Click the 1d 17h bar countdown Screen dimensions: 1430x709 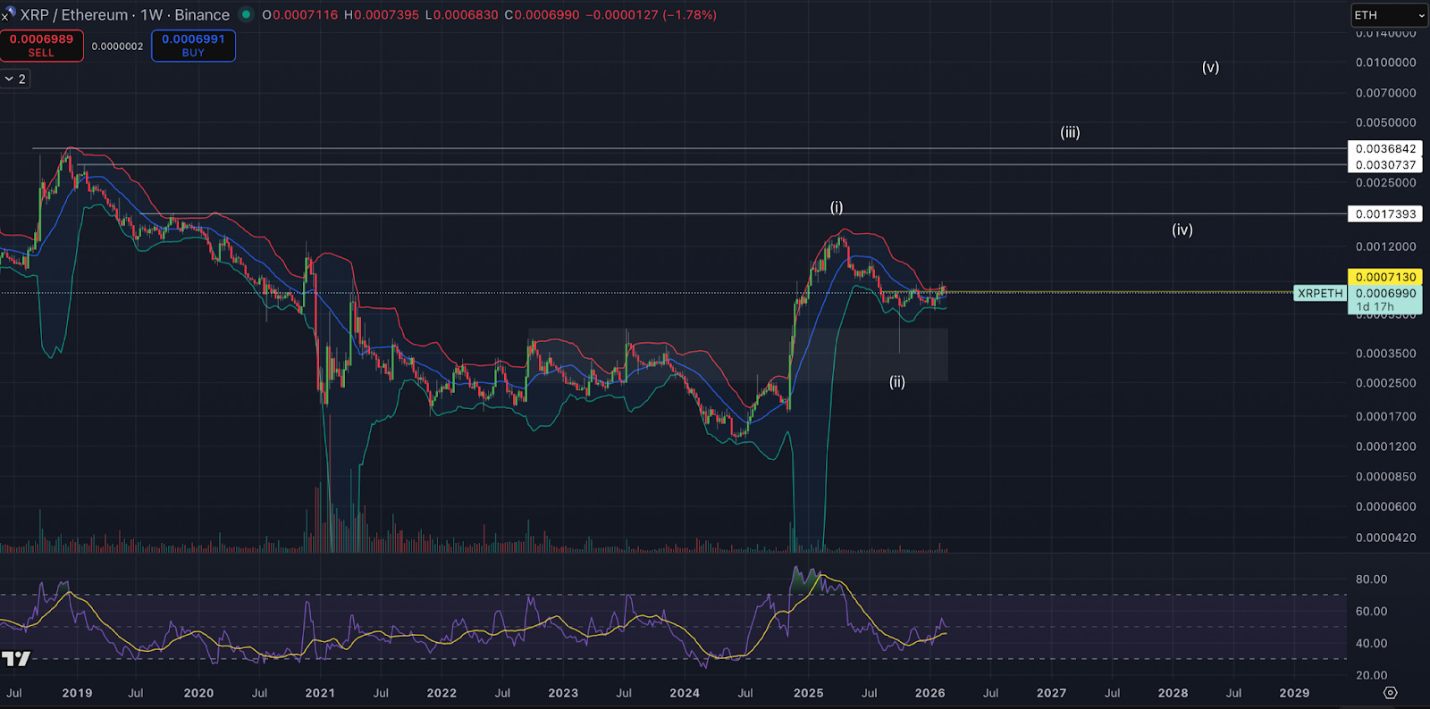[1375, 307]
